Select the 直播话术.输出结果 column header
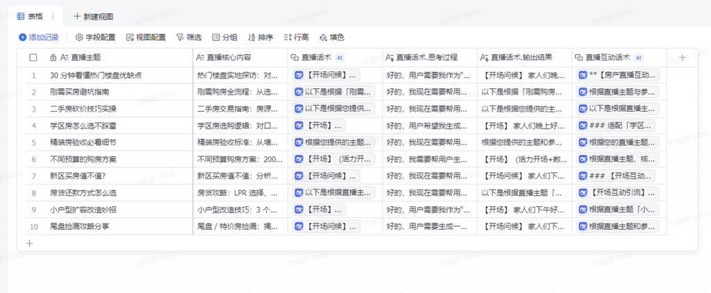The height and width of the screenshot is (293, 711). (x=524, y=58)
